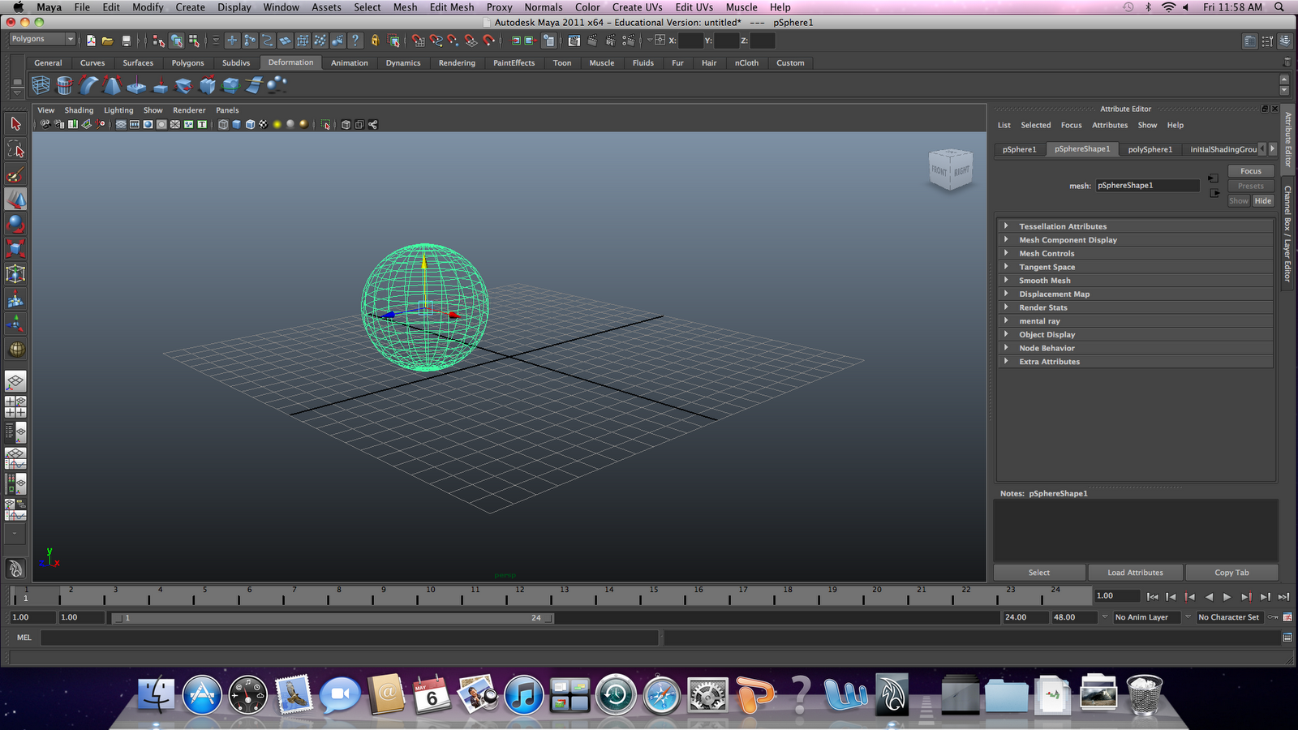The height and width of the screenshot is (730, 1298).
Task: Open the Maya logo button below layouts
Action: [15, 569]
